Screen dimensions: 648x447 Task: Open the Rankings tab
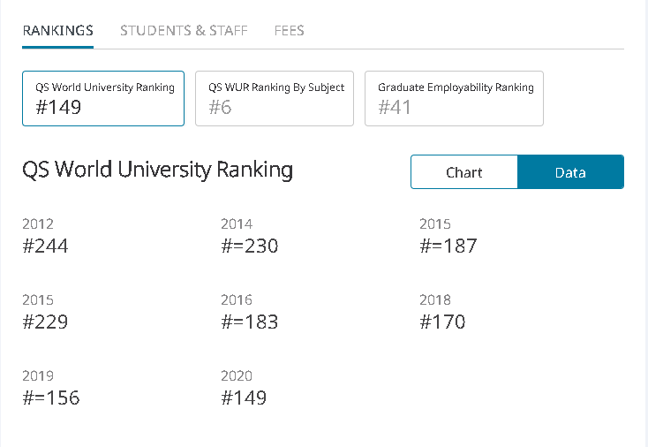[x=57, y=30]
